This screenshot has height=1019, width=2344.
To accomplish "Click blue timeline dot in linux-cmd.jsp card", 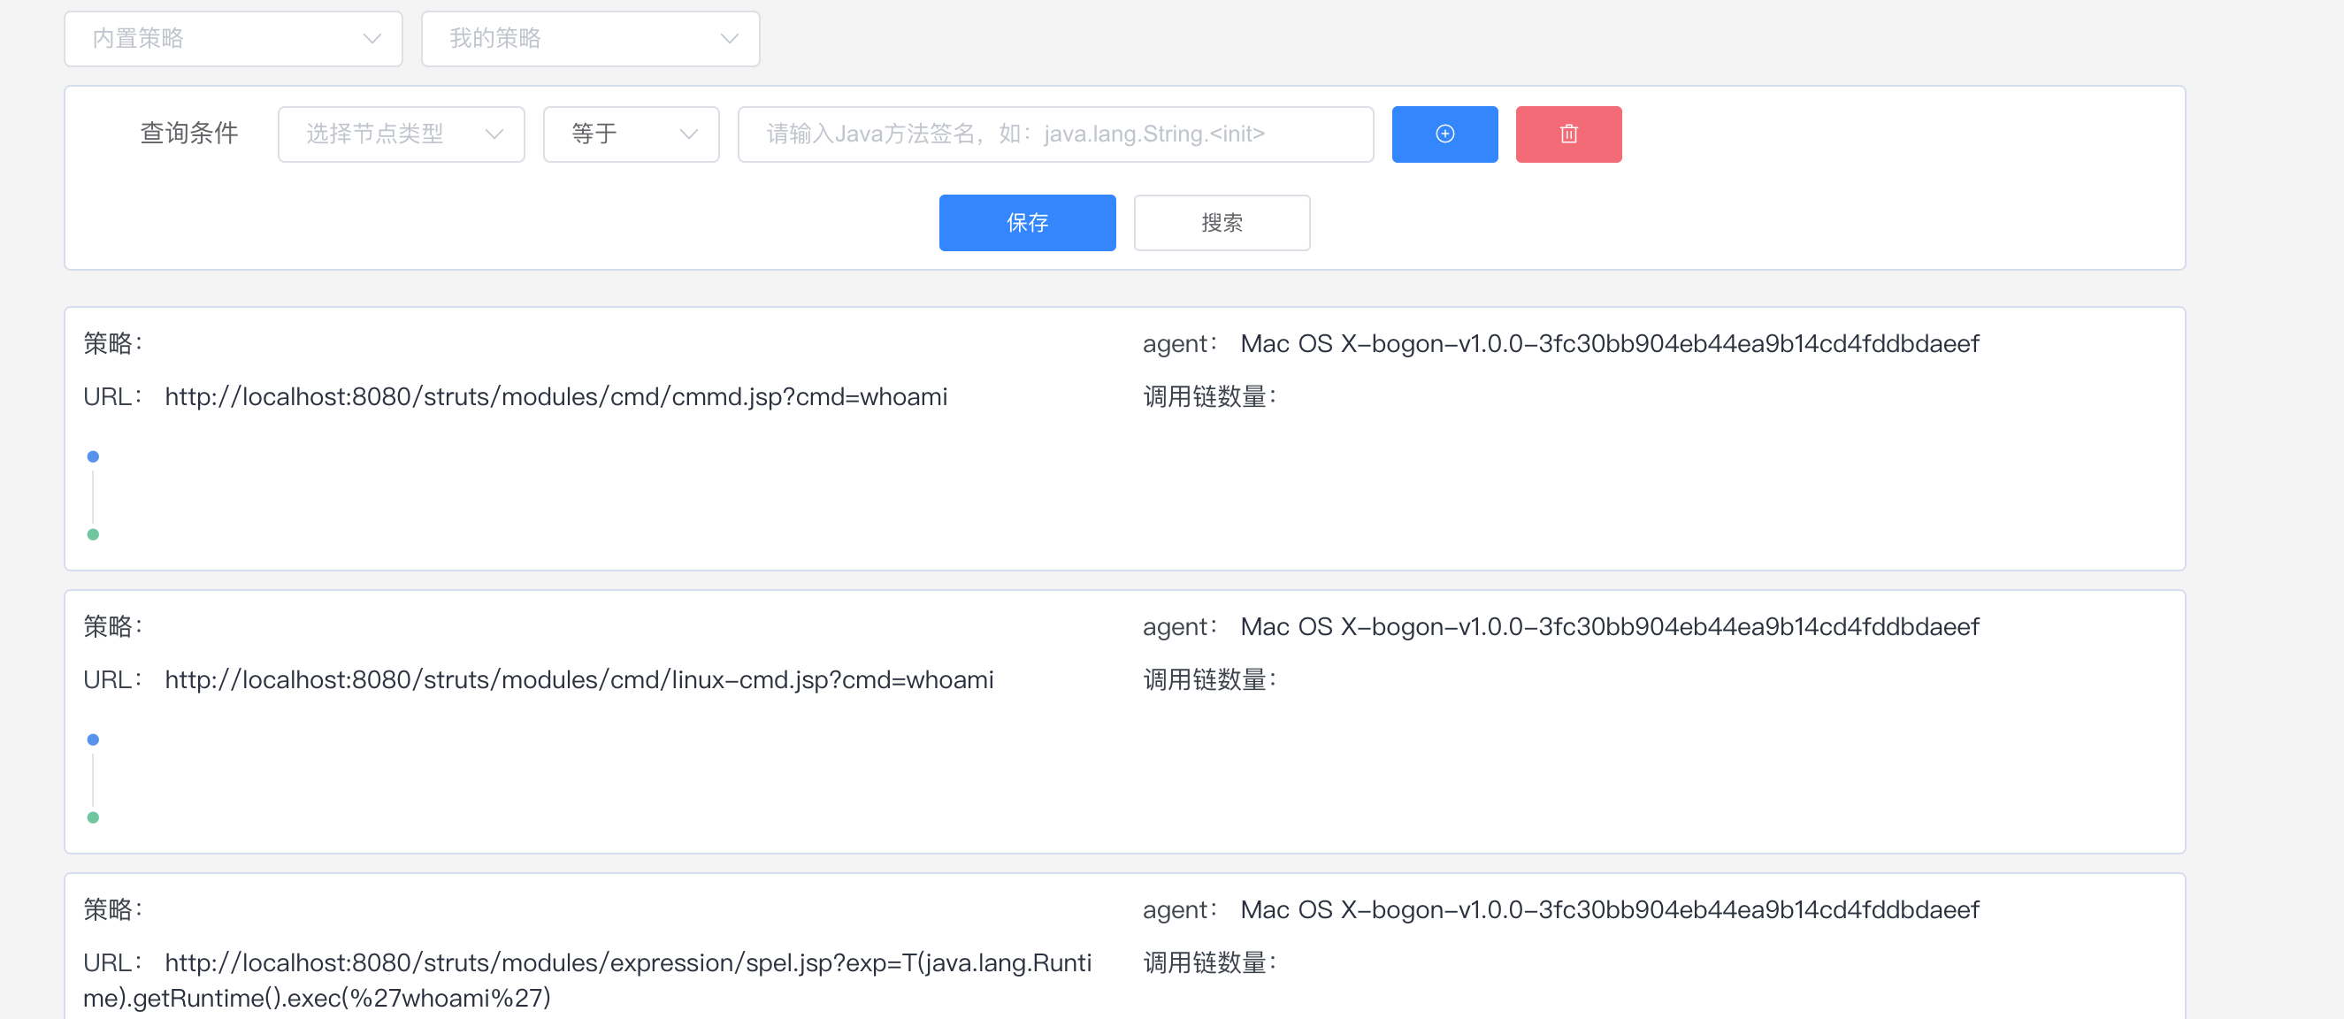I will (x=93, y=739).
